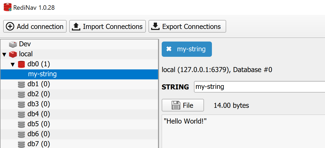Screen dimensions: 325x148
Task: Switch to the my-string tab
Action: coord(191,49)
